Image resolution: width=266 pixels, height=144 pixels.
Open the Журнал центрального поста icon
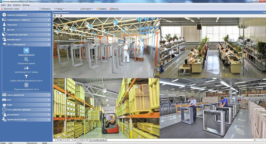(26, 85)
